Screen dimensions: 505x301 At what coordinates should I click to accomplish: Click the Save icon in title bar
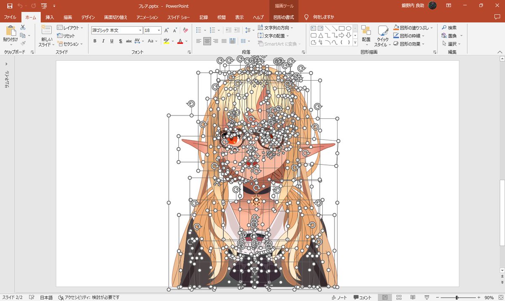(10, 5)
